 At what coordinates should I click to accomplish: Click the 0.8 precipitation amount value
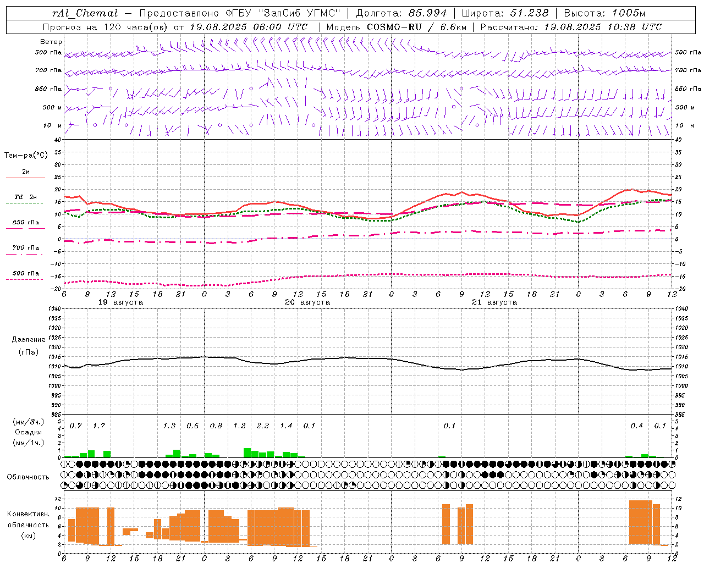[216, 426]
